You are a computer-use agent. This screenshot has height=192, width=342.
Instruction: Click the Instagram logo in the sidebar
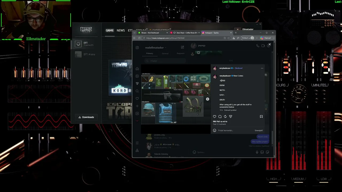[x=137, y=47]
